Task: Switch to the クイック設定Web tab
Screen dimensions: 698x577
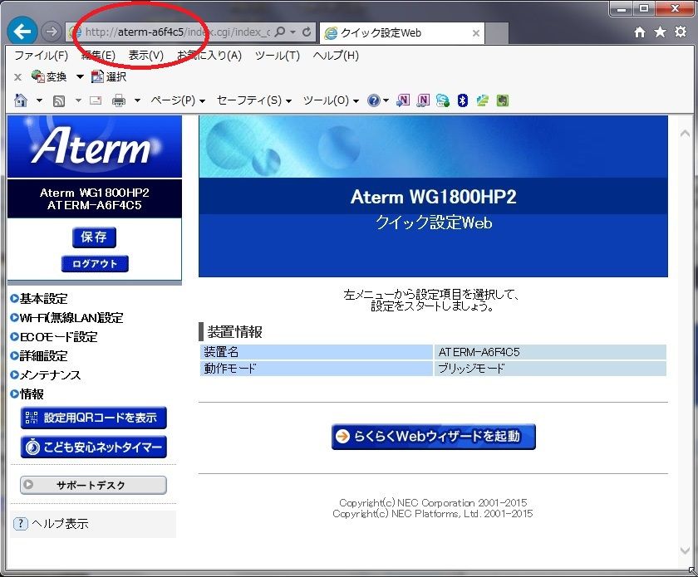Action: pos(402,33)
